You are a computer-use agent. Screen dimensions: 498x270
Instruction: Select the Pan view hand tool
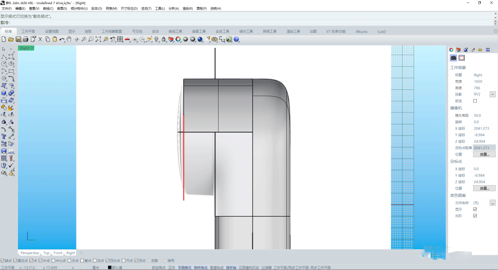(x=69, y=40)
